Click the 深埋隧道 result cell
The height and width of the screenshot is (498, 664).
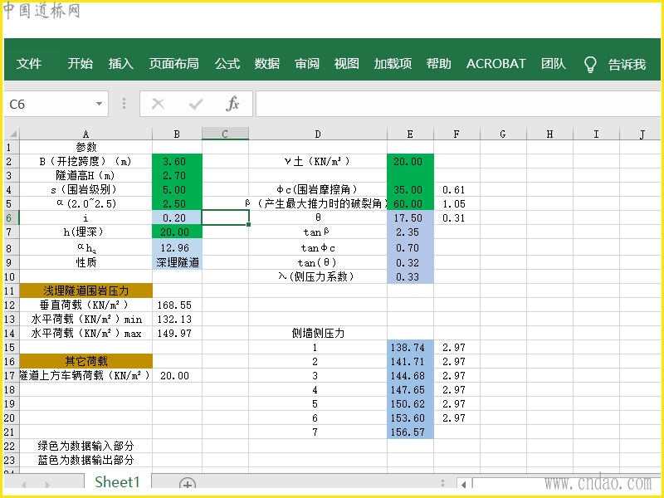pos(177,262)
